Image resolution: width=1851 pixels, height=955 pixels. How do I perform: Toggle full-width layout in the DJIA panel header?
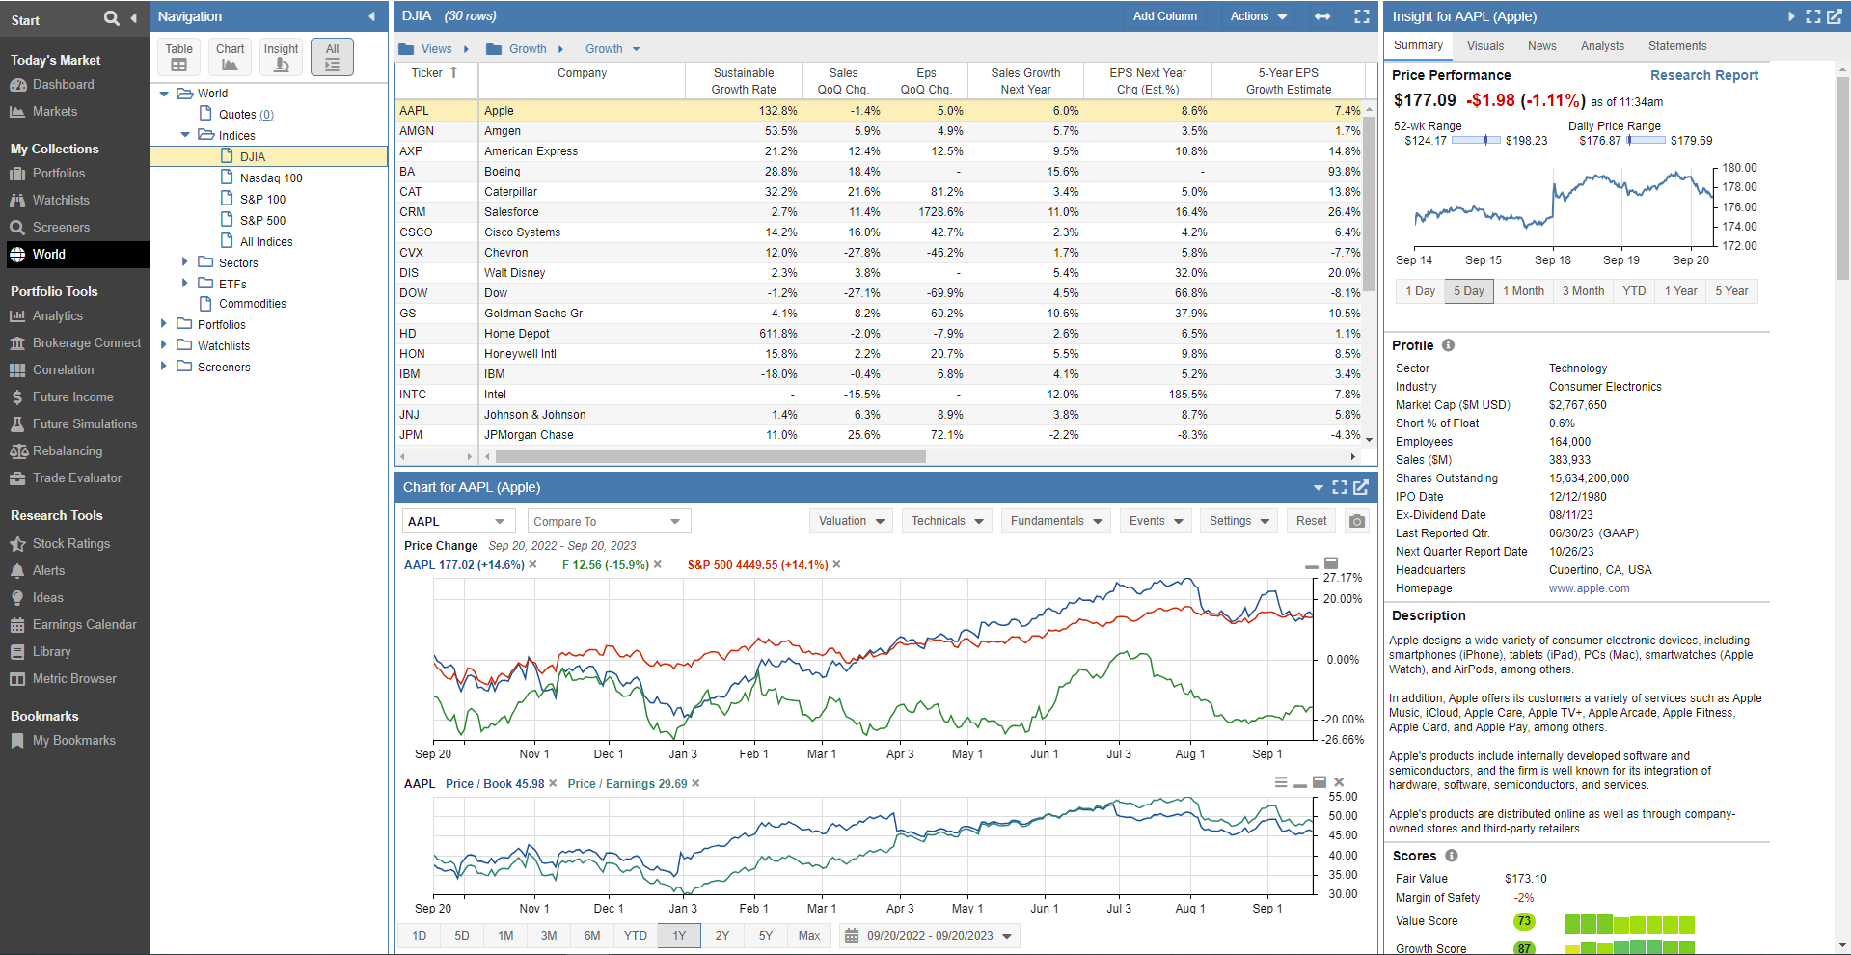pos(1322,16)
